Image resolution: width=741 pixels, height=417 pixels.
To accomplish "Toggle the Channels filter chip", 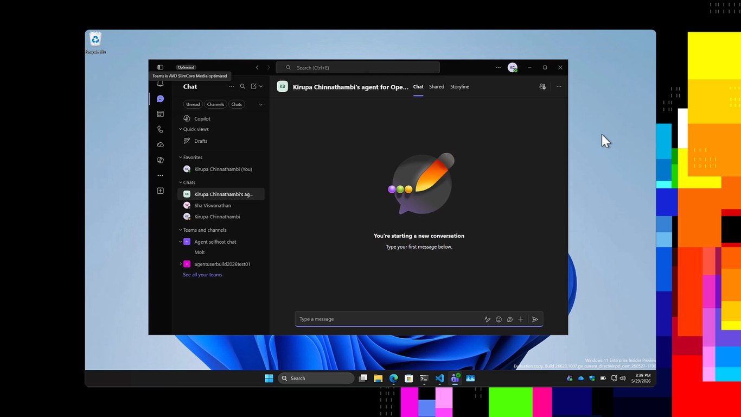I will (x=215, y=104).
